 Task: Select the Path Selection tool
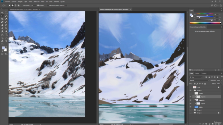(x=2, y=38)
